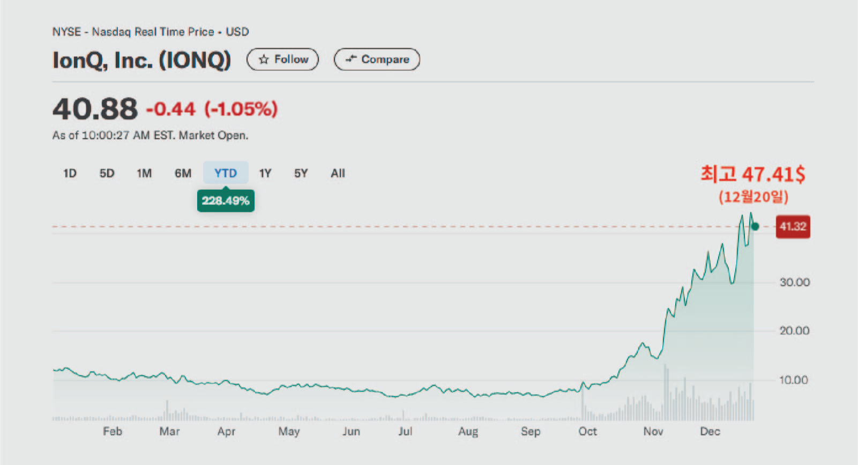
Task: Click the Follow button label
Action: point(291,59)
